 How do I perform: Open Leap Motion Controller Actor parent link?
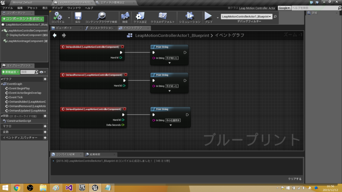(257, 8)
